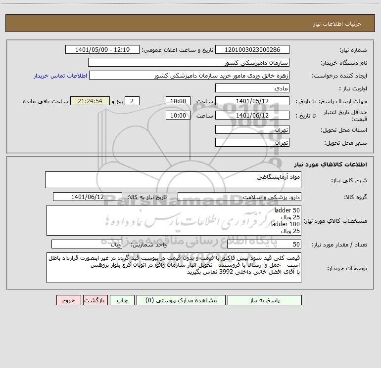This screenshot has width=381, height=368.
Task: Click the goods need date field 1401/06/12
Action: pyautogui.click(x=88, y=197)
